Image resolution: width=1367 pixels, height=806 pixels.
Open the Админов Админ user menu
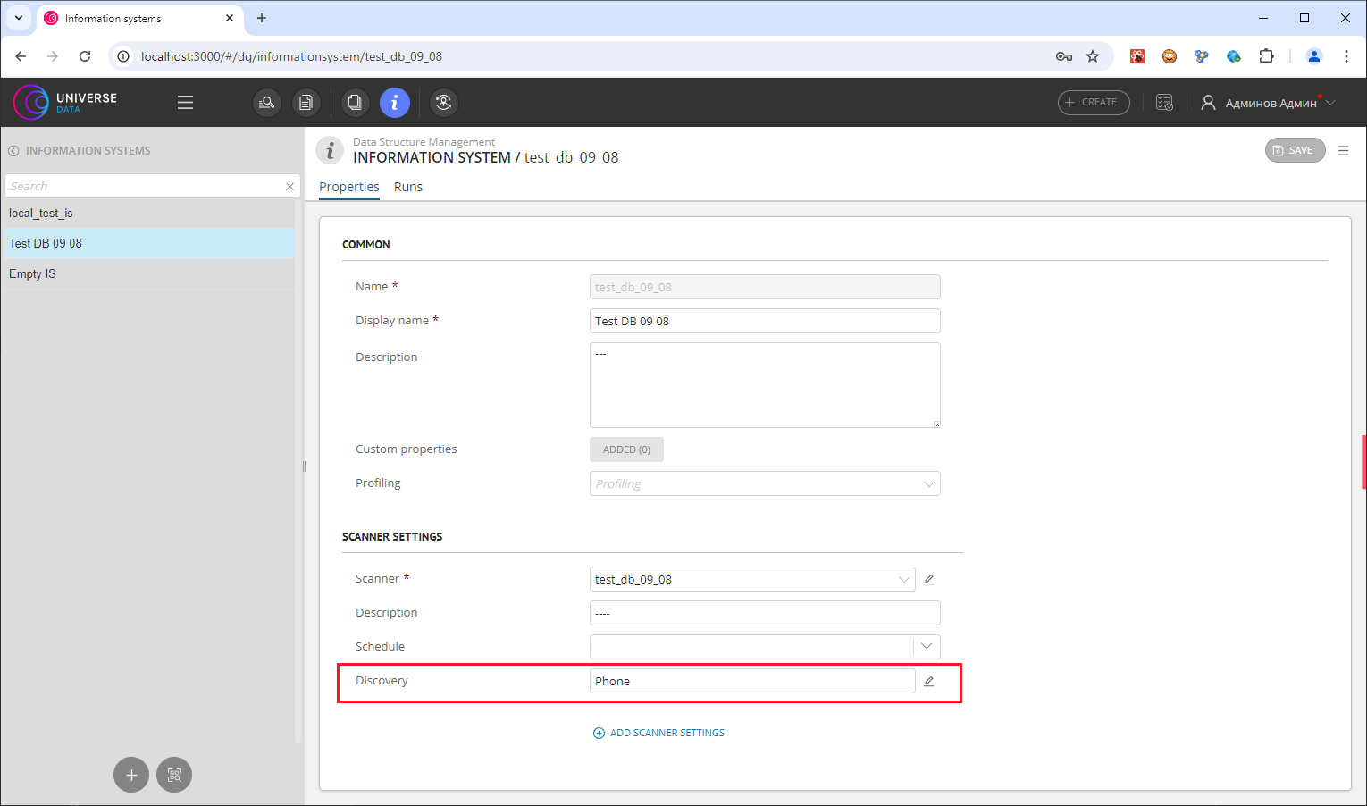[x=1269, y=104]
